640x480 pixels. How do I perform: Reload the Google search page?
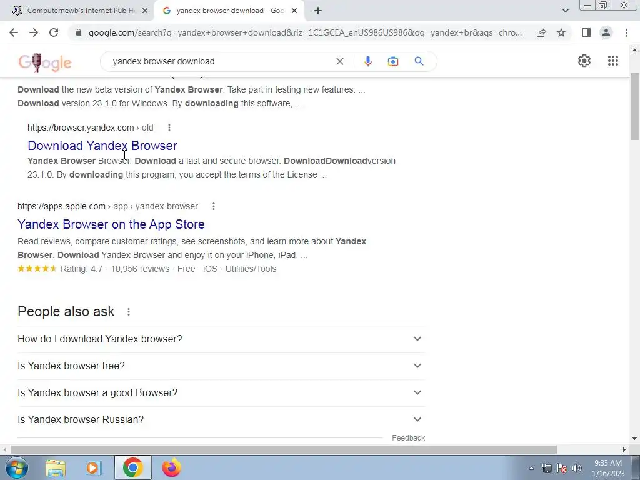coord(54,32)
